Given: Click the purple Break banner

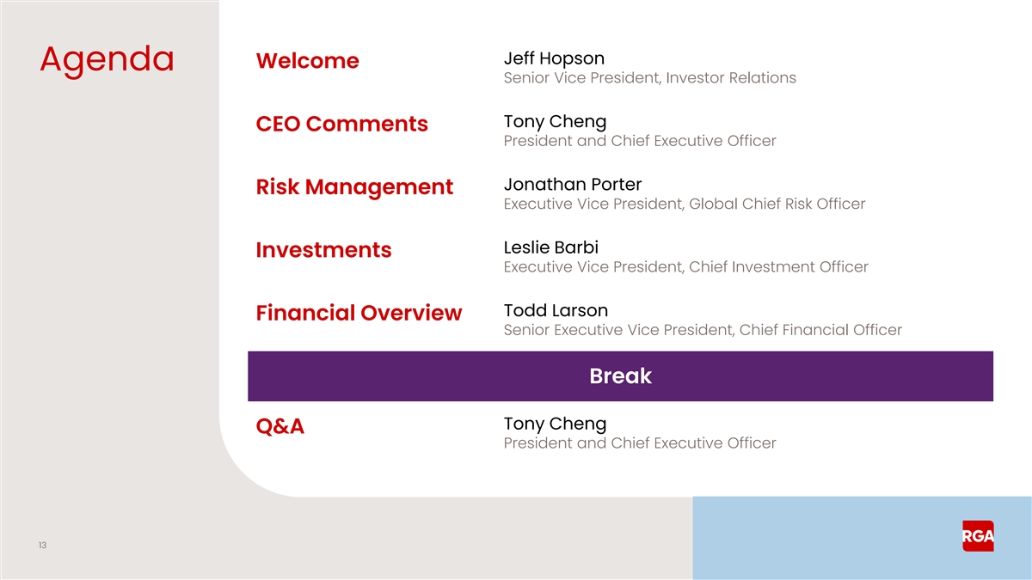Looking at the screenshot, I should [x=620, y=376].
